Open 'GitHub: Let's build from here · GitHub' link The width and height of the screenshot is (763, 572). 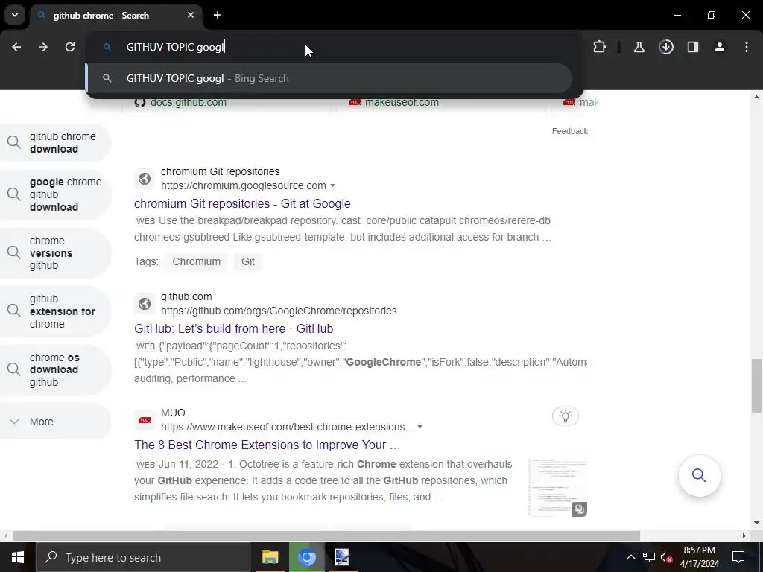tap(233, 328)
